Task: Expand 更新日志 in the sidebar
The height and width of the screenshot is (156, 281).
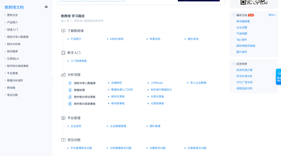Action: [x=12, y=15]
